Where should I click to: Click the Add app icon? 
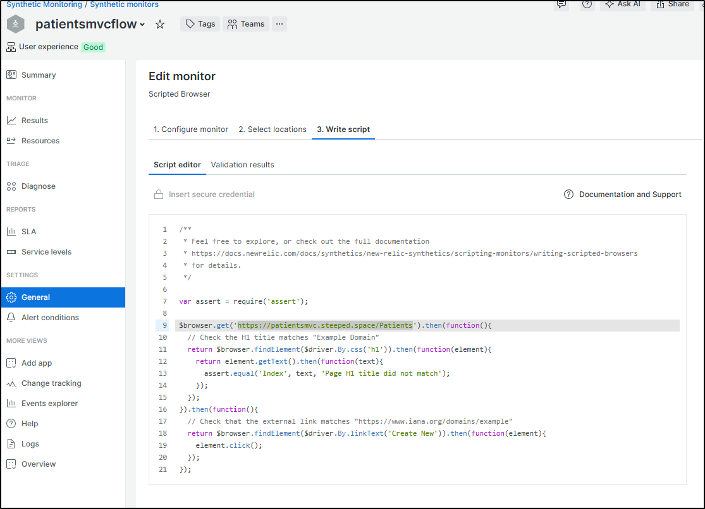tap(11, 363)
